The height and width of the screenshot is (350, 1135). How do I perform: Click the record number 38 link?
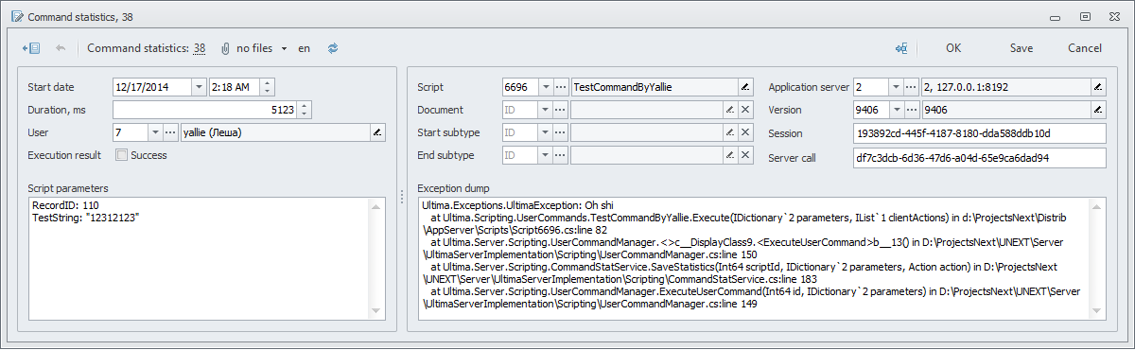pos(200,48)
